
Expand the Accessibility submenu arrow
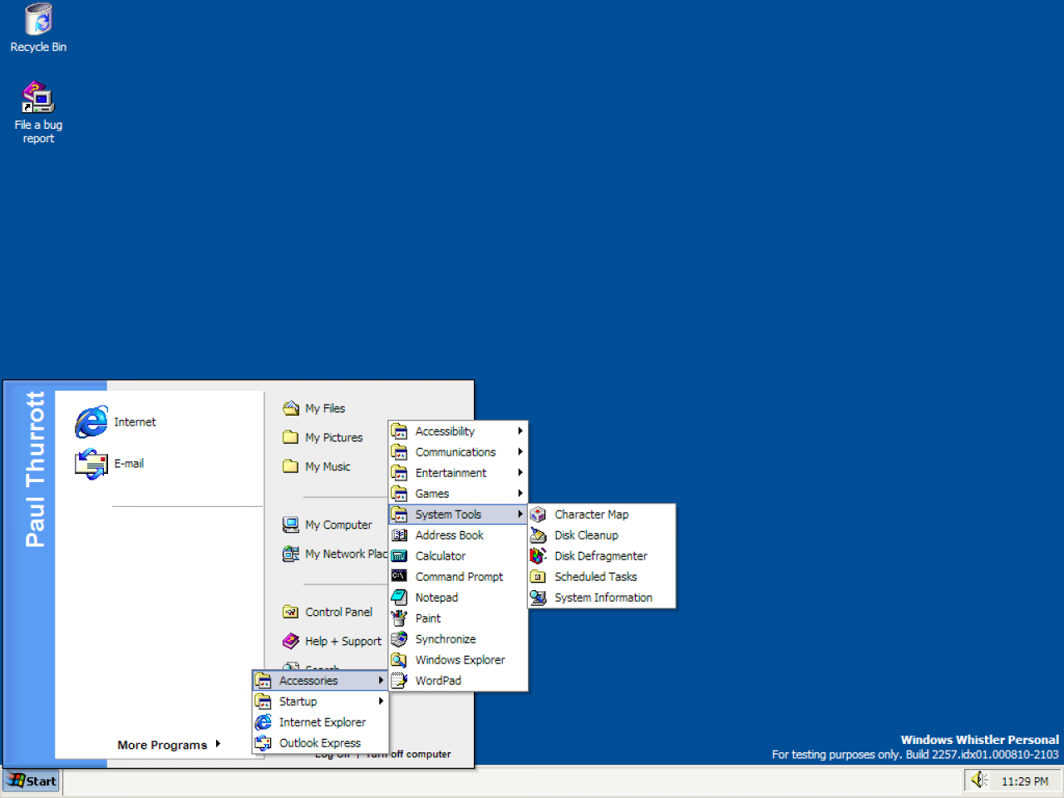coord(520,431)
